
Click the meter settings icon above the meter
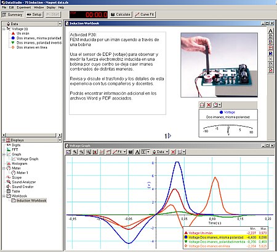(x=215, y=105)
